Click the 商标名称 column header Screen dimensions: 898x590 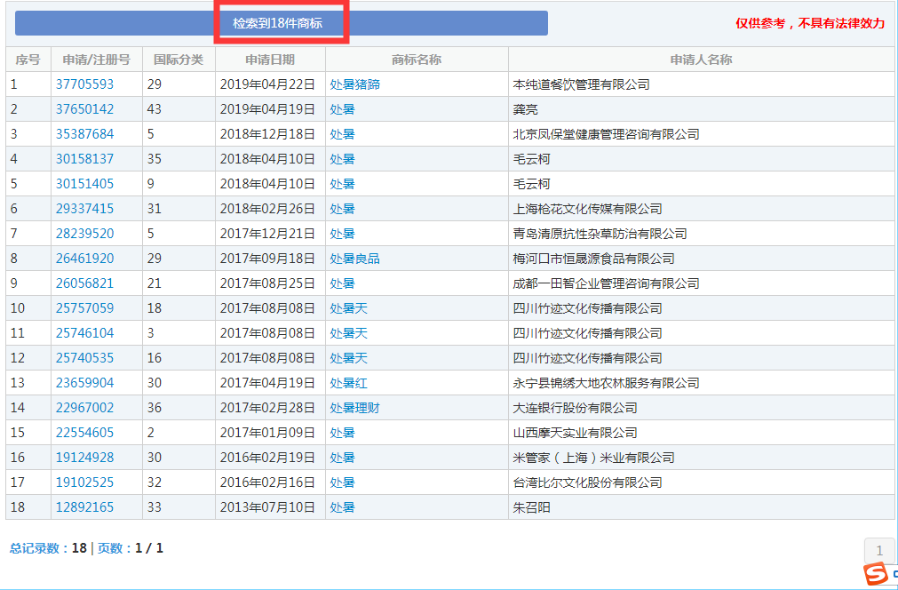(x=417, y=60)
